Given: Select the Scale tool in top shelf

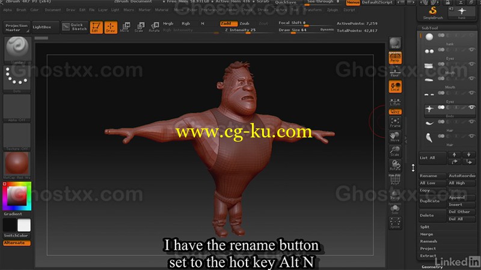Looking at the screenshot, I should click(139, 27).
